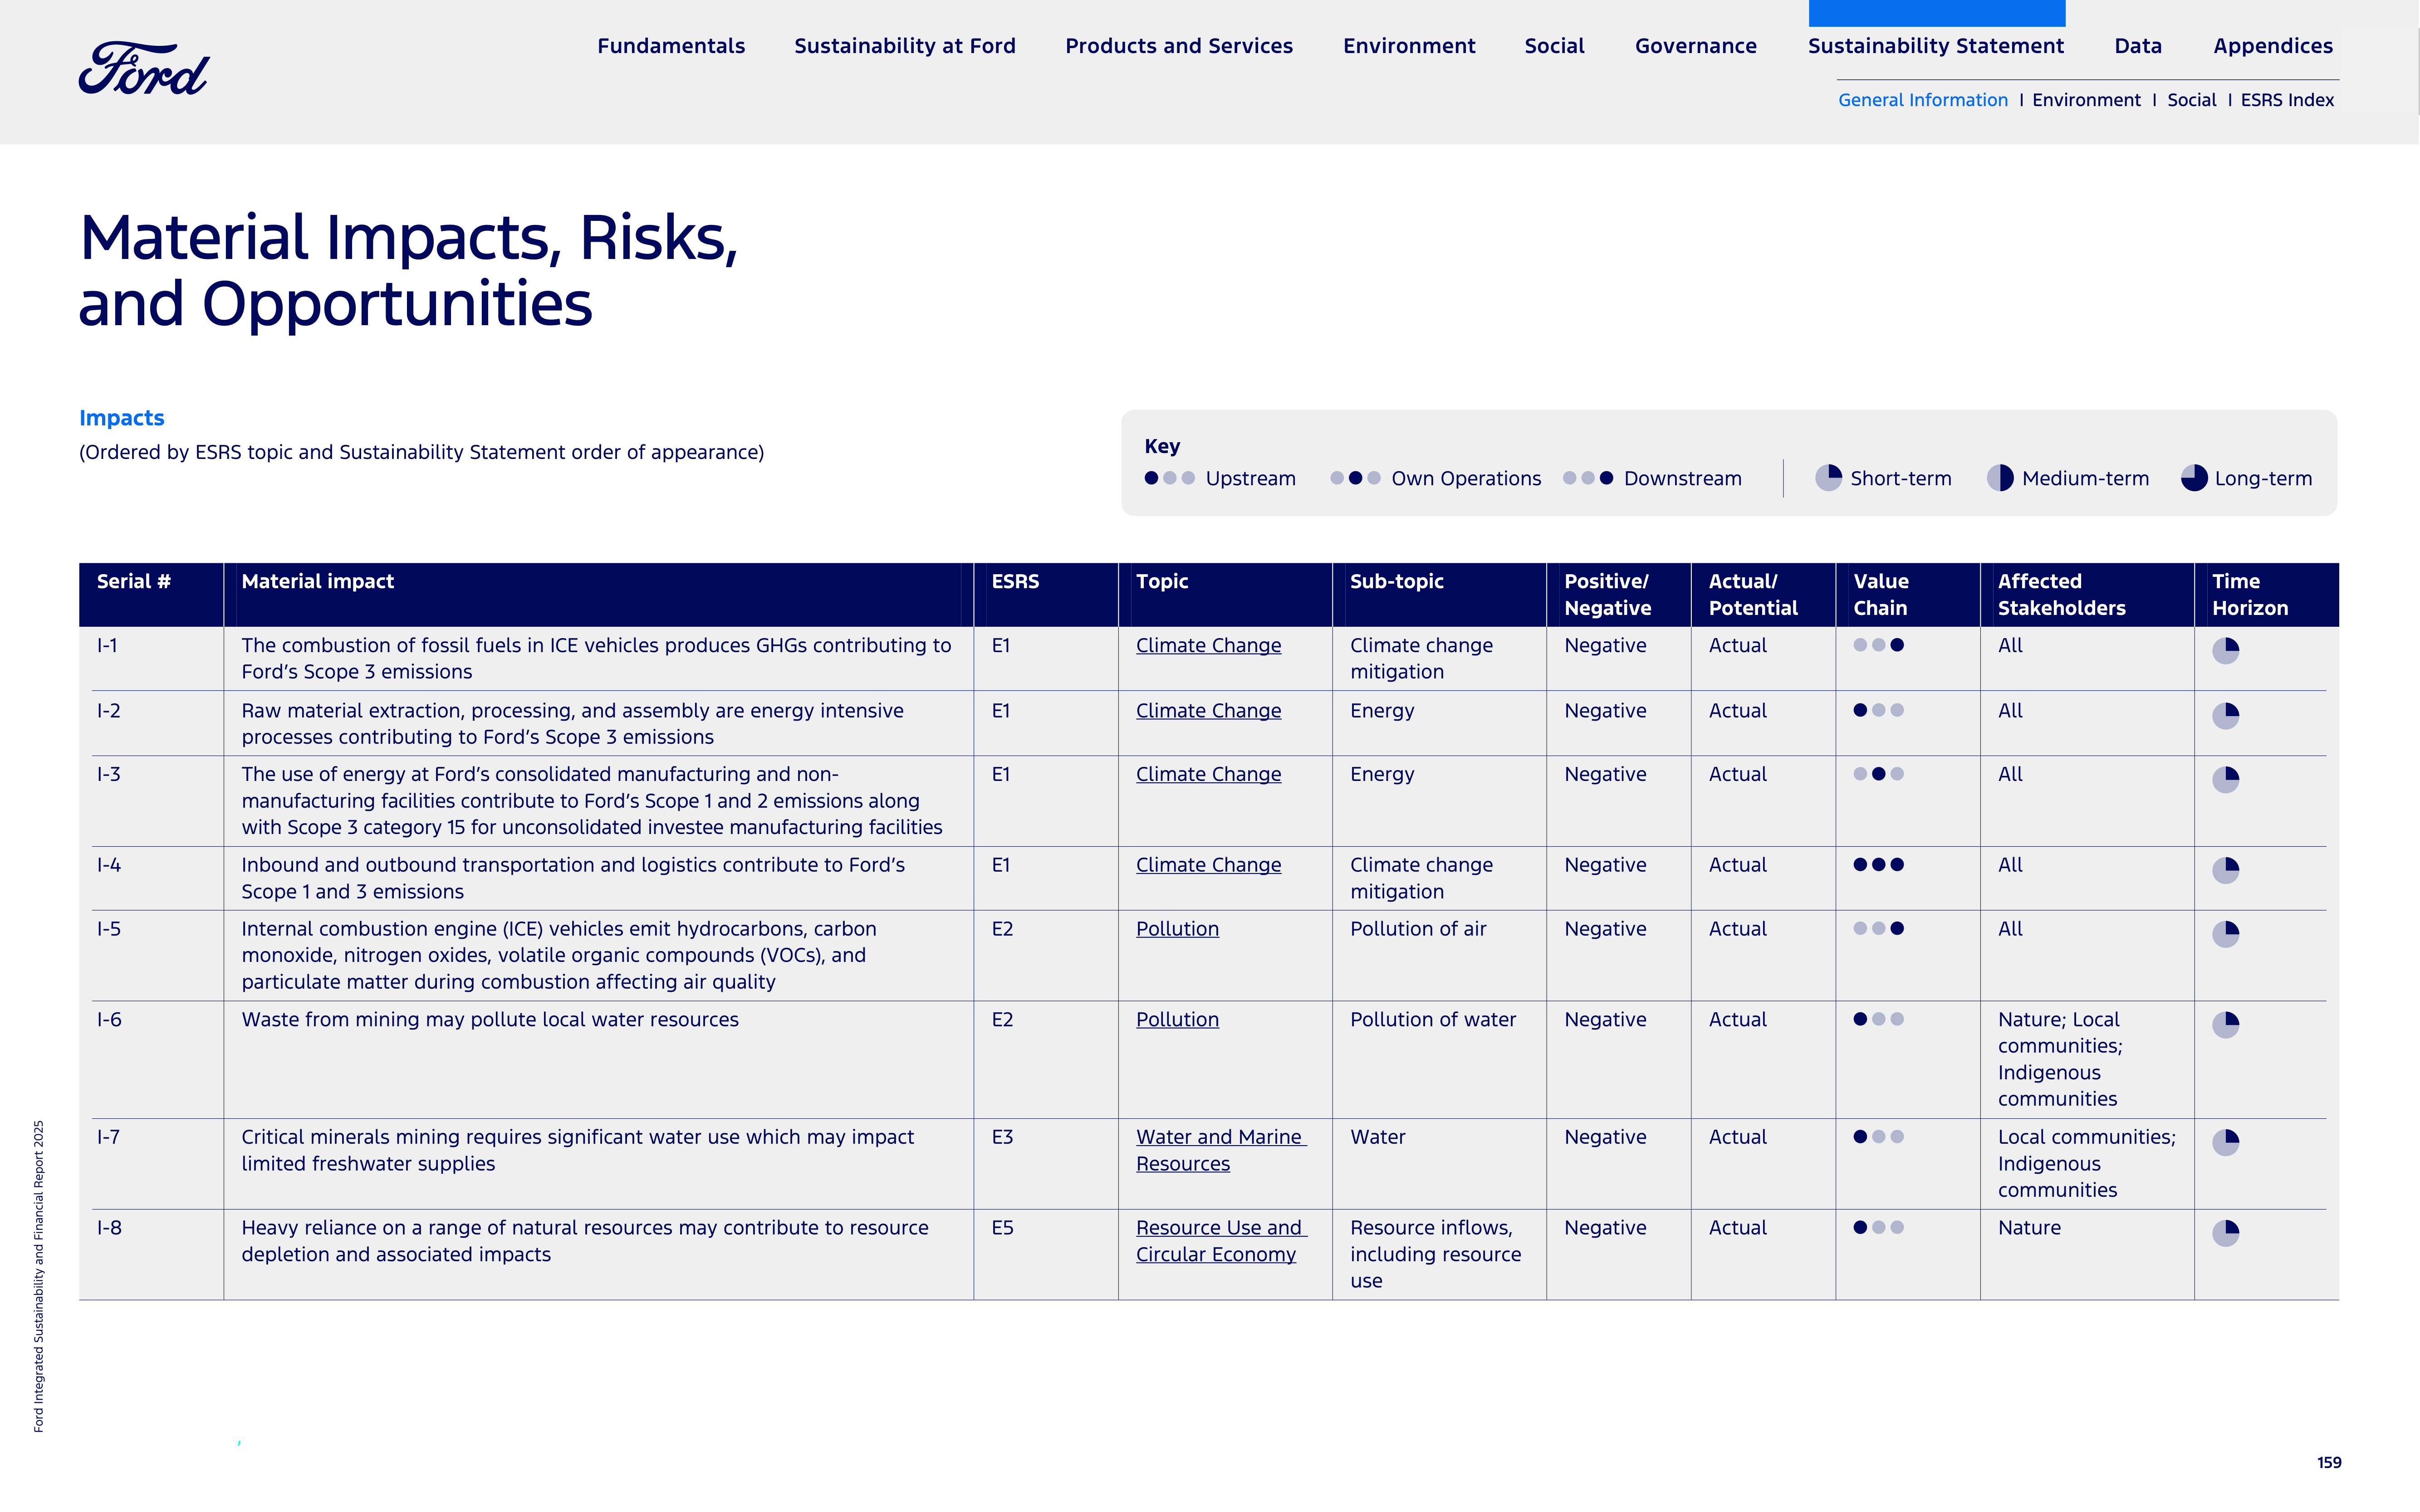This screenshot has width=2420, height=1512.
Task: Click value chain dots in row I-7
Action: (1879, 1137)
